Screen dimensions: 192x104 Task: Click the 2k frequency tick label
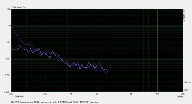click(x=97, y=94)
